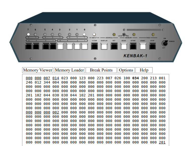Open the Memory Loader tab

69,70
